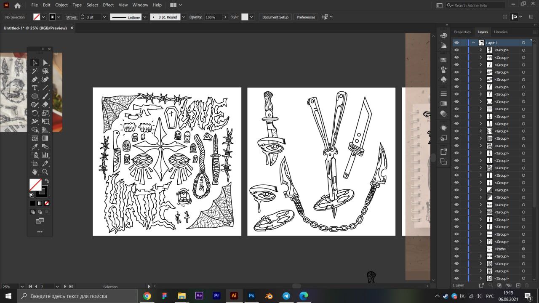Select the Eraser tool
Image resolution: width=539 pixels, height=303 pixels.
45,105
